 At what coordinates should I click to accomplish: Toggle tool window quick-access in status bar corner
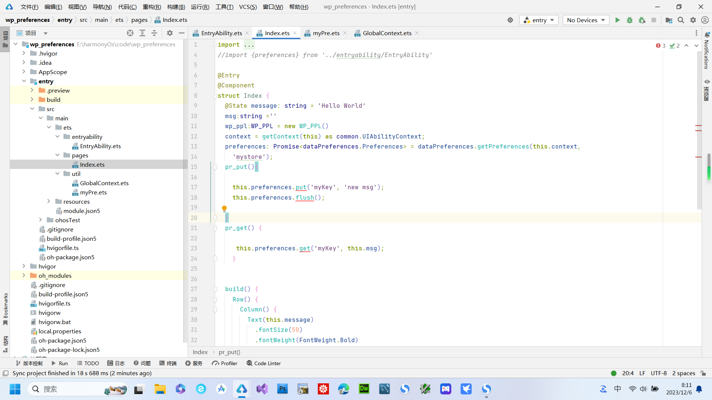[6, 373]
